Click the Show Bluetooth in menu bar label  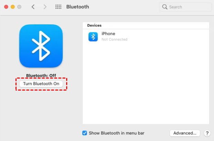coord(116,133)
